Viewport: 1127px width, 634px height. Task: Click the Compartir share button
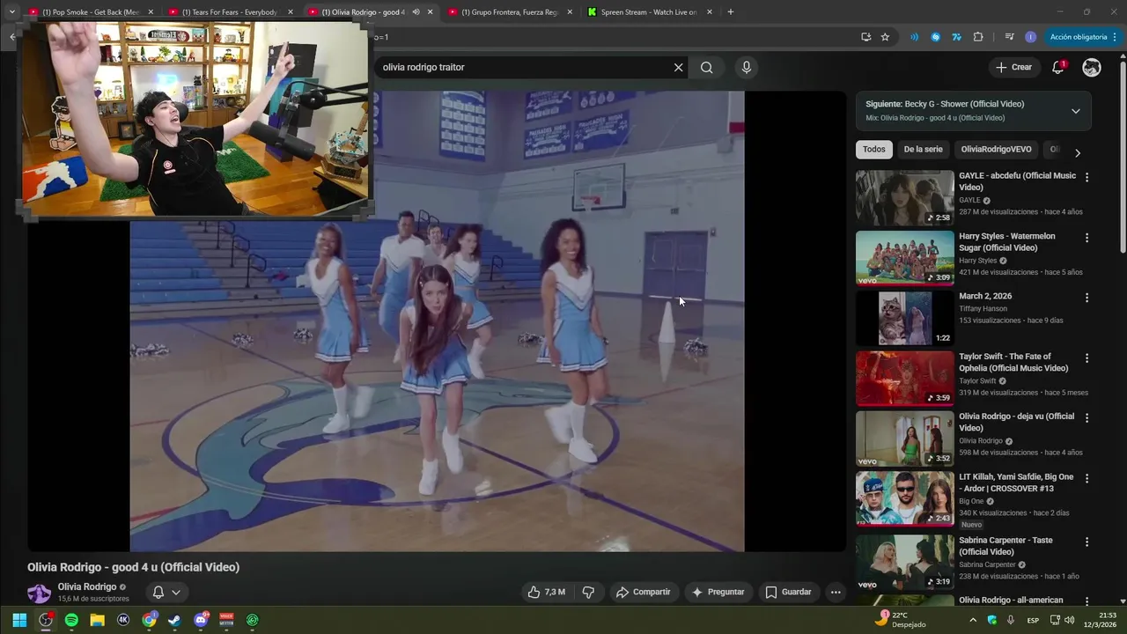[644, 592]
